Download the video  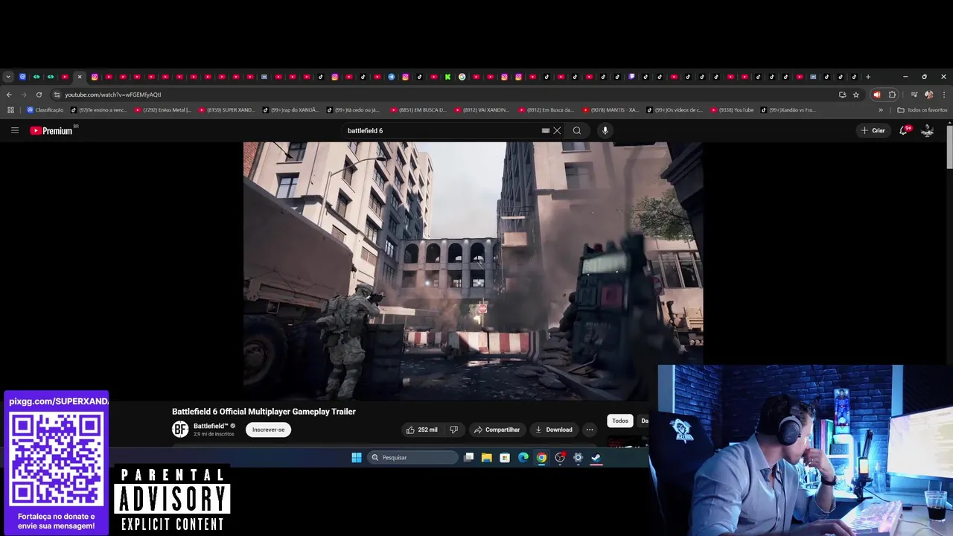554,430
